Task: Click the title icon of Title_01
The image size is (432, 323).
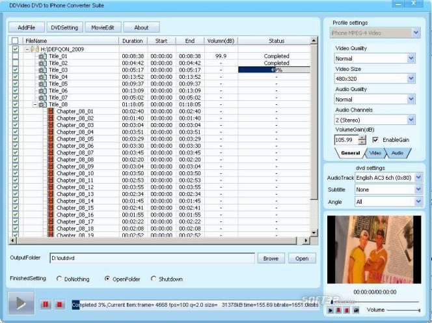Action: 43,56
